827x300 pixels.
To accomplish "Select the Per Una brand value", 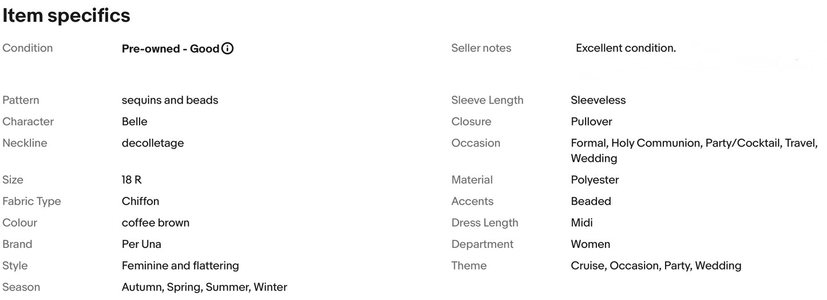I will 141,244.
